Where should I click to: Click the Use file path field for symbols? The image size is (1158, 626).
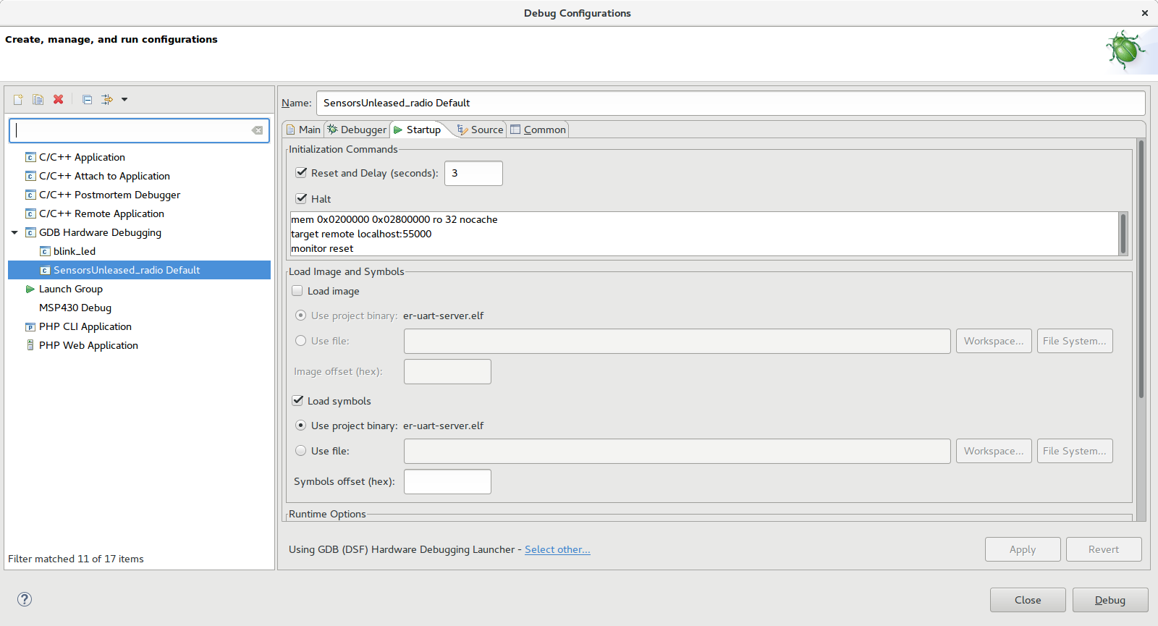click(677, 451)
